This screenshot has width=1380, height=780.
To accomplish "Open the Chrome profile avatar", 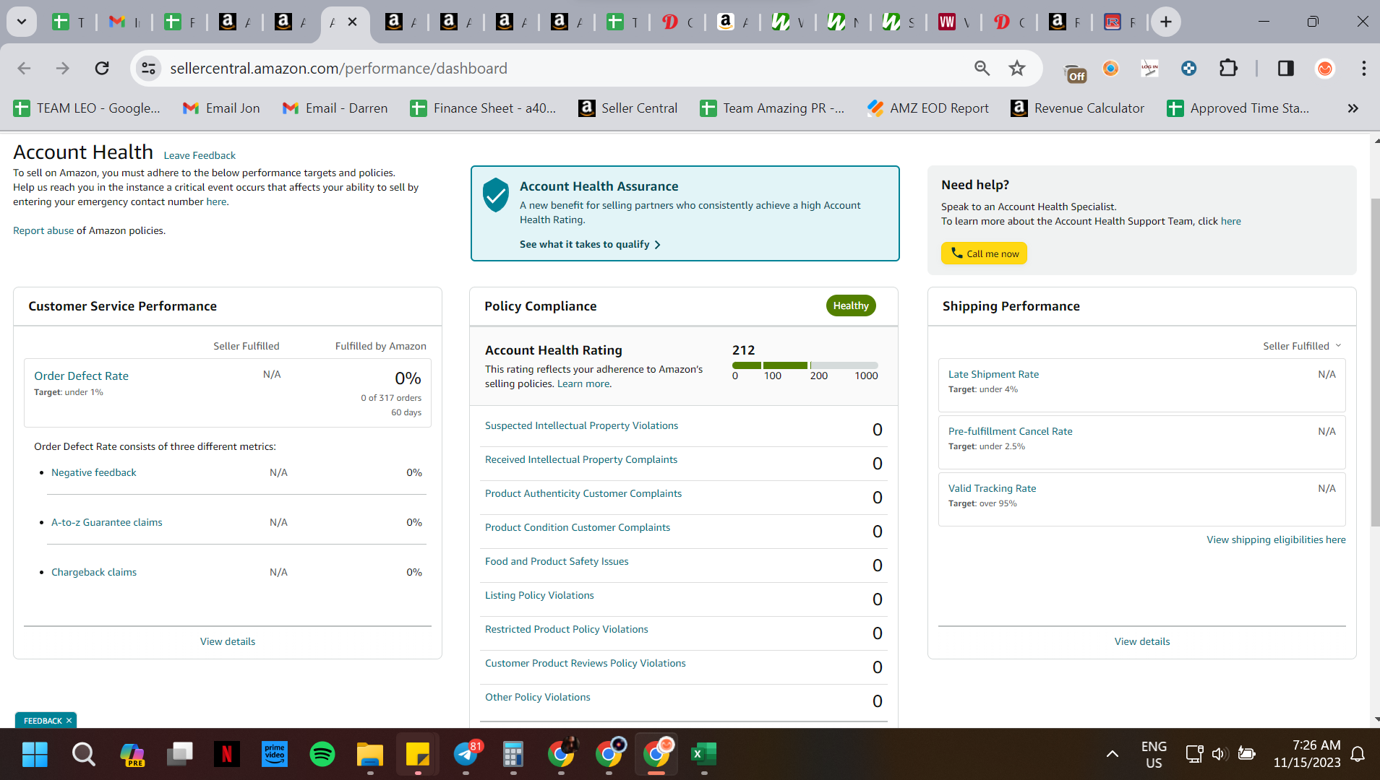I will click(x=1325, y=69).
